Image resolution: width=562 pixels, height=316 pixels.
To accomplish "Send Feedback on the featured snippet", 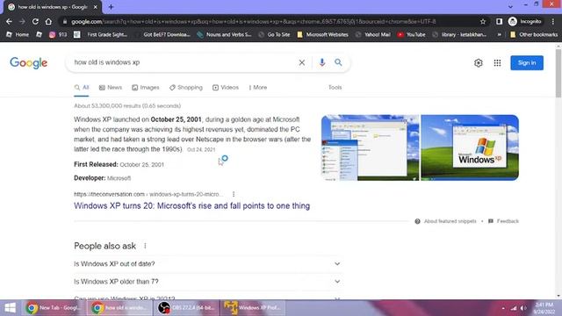I will [x=503, y=221].
